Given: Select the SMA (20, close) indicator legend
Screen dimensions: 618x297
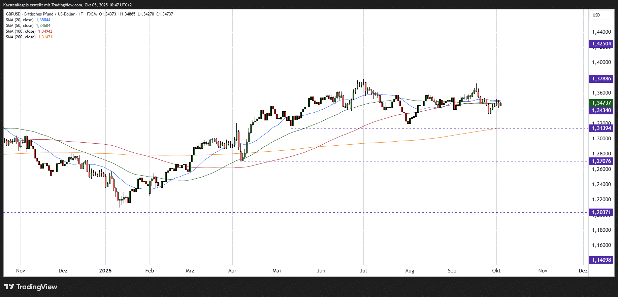Looking at the screenshot, I should click(x=20, y=20).
